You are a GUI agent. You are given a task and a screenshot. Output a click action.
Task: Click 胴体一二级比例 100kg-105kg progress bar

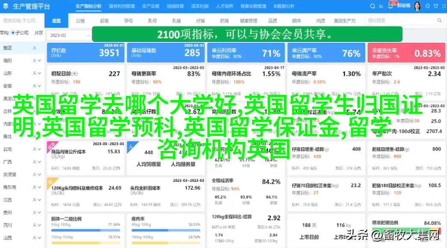click(86, 242)
